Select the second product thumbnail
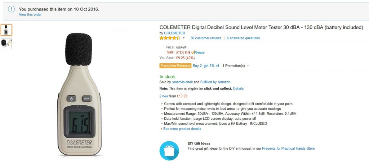Screen dimensions: 369x164 (6, 44)
